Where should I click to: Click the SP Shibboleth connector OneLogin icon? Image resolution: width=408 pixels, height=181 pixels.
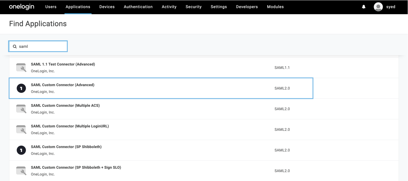(x=21, y=150)
